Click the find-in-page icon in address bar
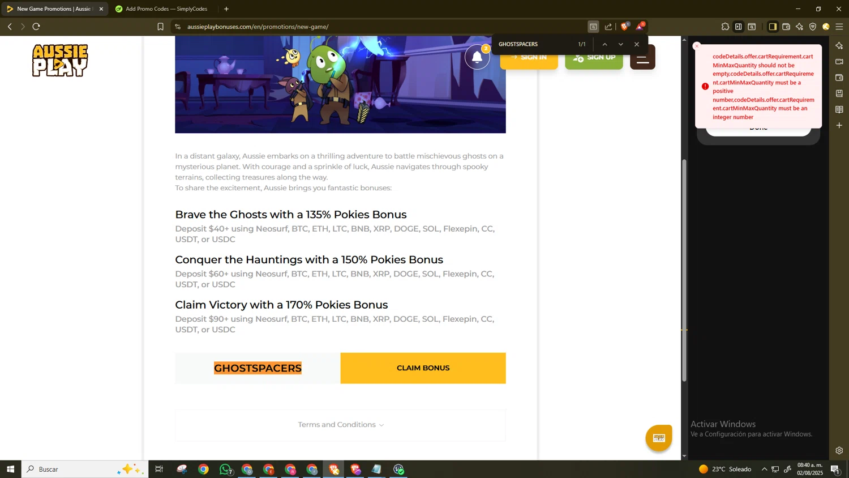Image resolution: width=849 pixels, height=478 pixels. click(x=593, y=27)
